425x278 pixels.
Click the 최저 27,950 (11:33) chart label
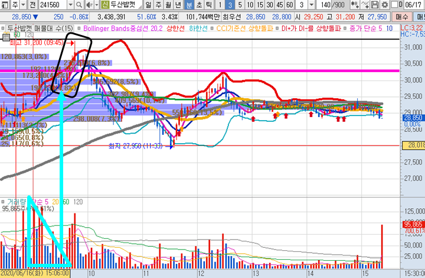pos(136,146)
